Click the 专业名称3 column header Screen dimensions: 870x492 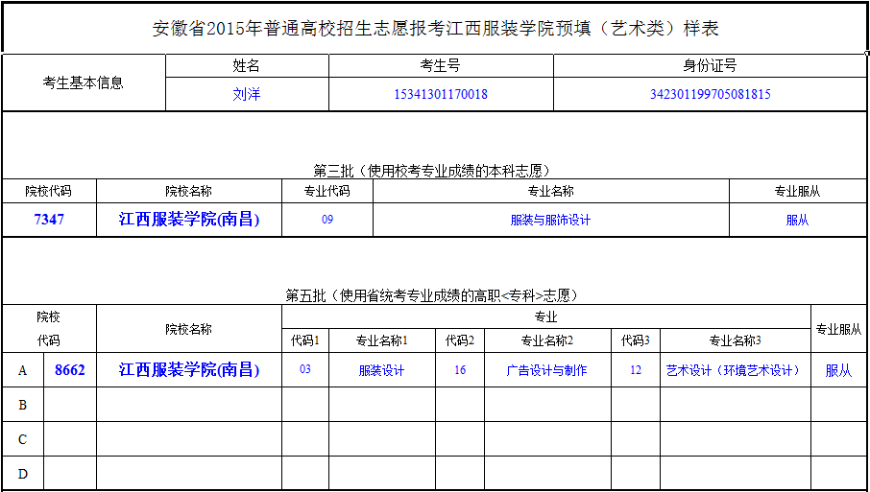pyautogui.click(x=736, y=340)
